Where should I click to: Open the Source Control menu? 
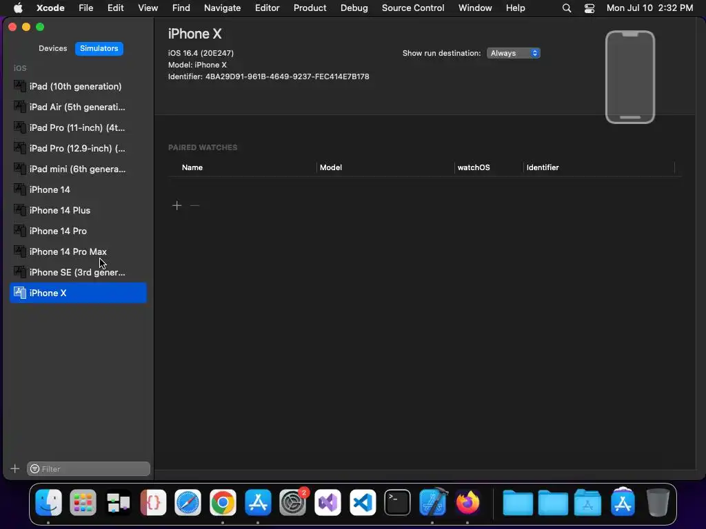[413, 8]
